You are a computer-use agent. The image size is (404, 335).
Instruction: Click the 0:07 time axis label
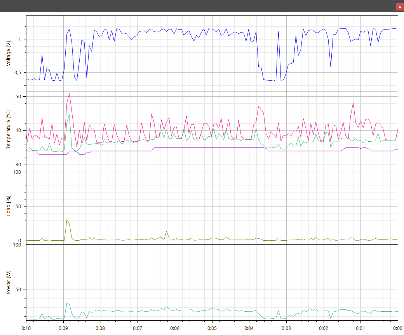pos(138,328)
